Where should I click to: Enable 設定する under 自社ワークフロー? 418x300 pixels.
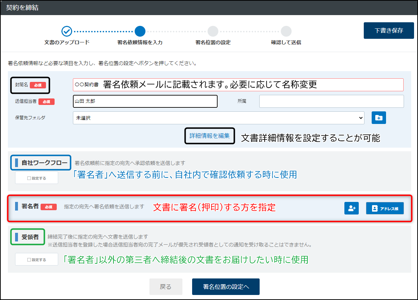tap(37, 178)
